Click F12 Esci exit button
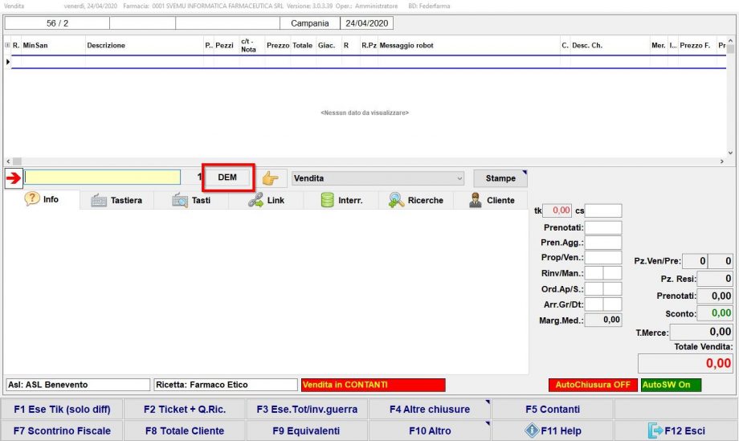Image resolution: width=739 pixels, height=441 pixels. click(676, 431)
